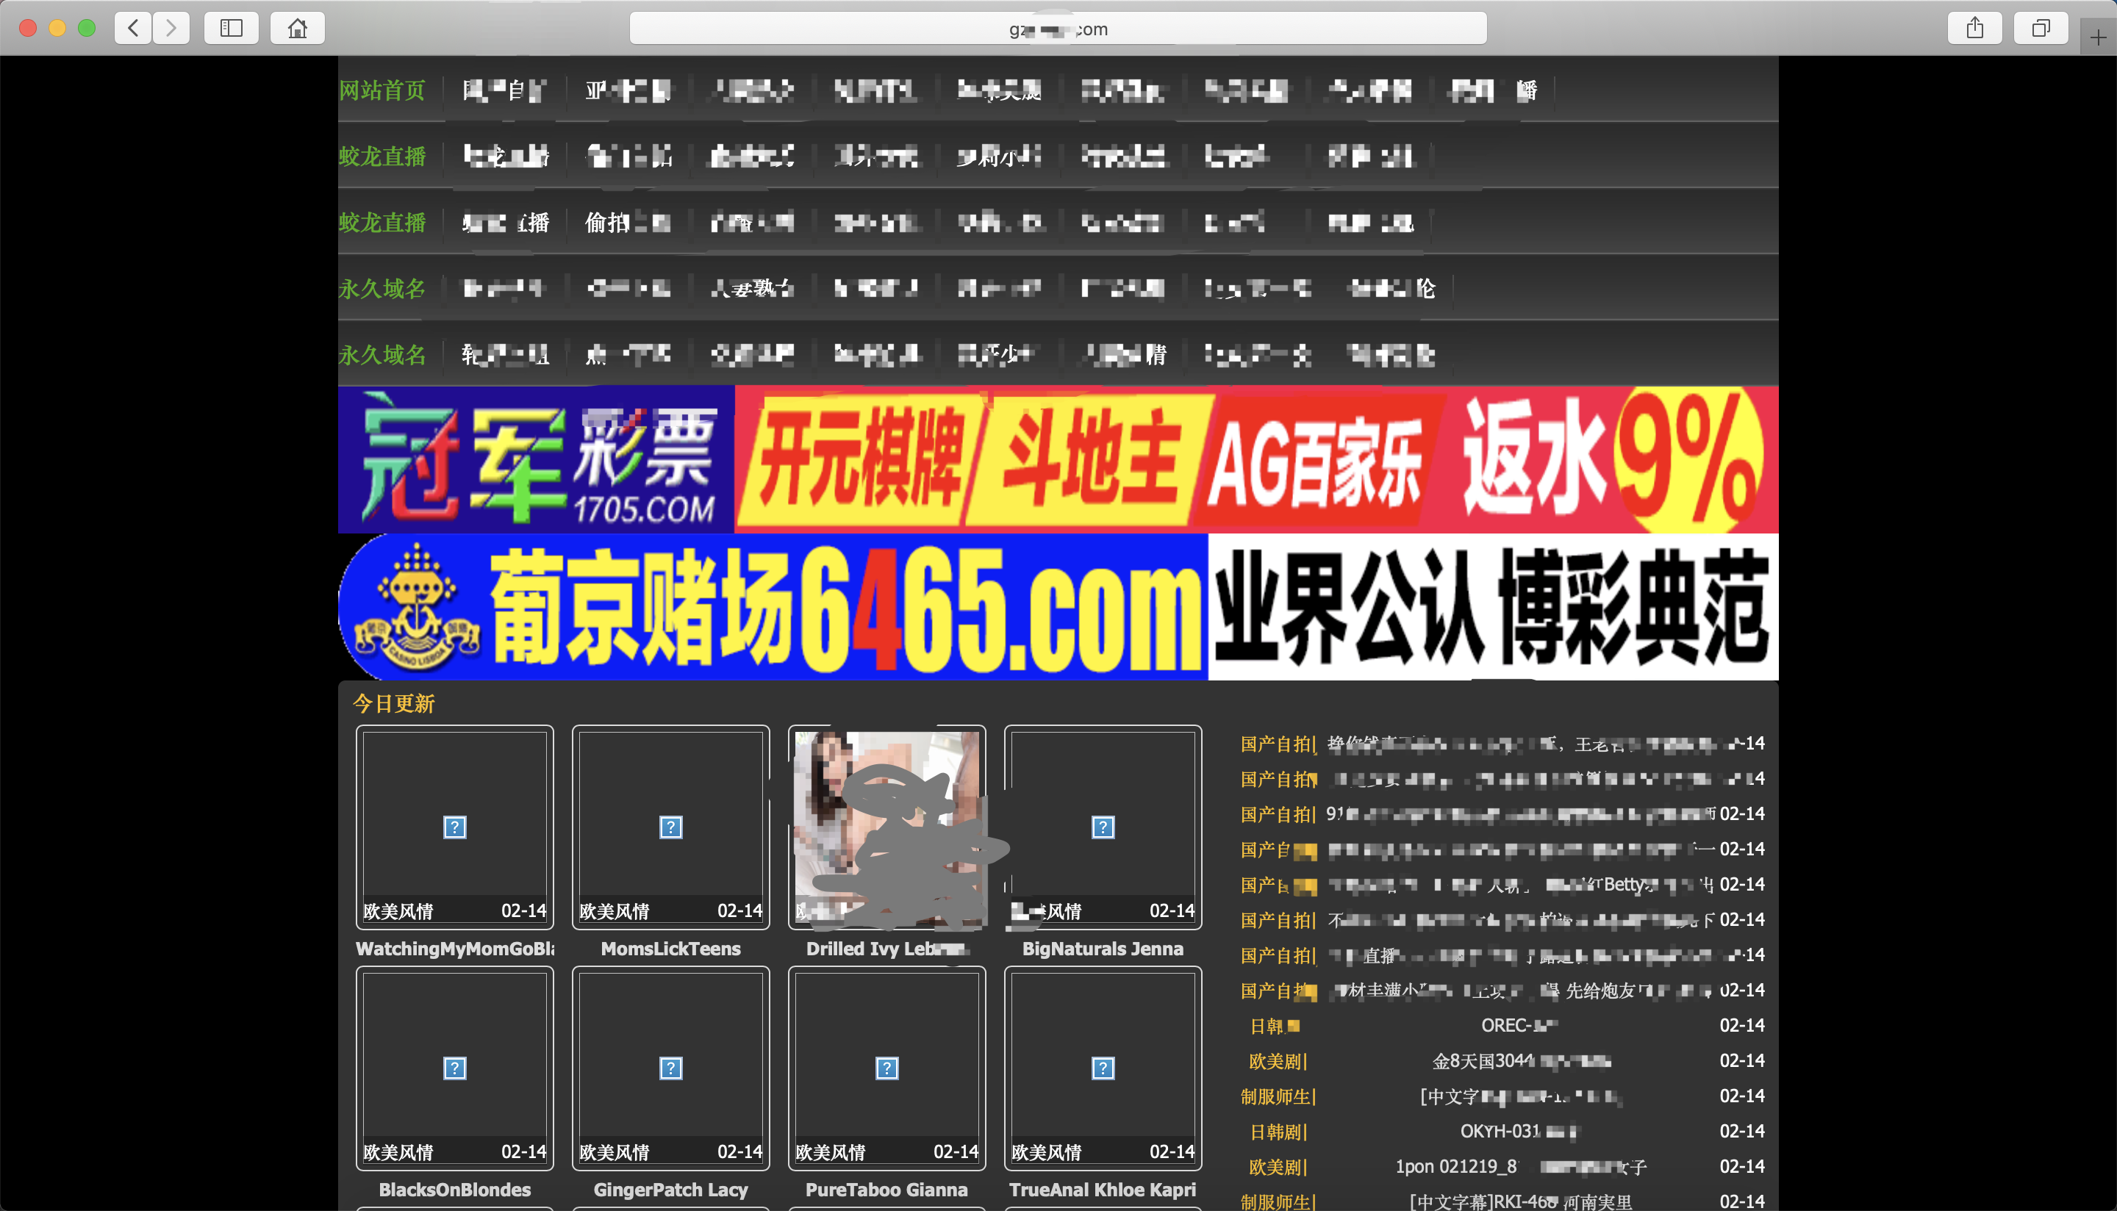Click broken image icon above PureTaboo Gianna

pos(886,1068)
